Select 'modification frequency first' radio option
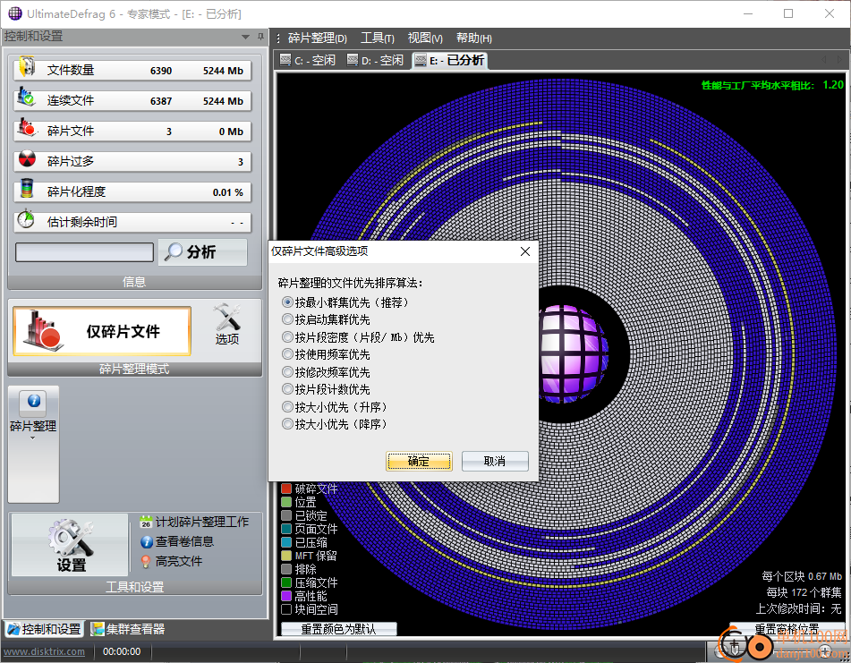851x663 pixels. [x=287, y=372]
